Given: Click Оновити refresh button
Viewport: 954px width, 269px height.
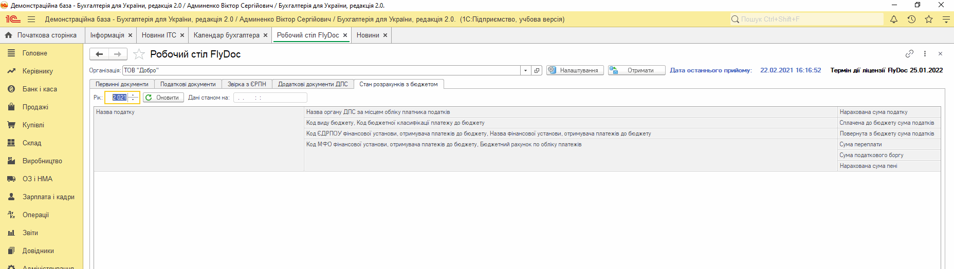Looking at the screenshot, I should tap(163, 98).
